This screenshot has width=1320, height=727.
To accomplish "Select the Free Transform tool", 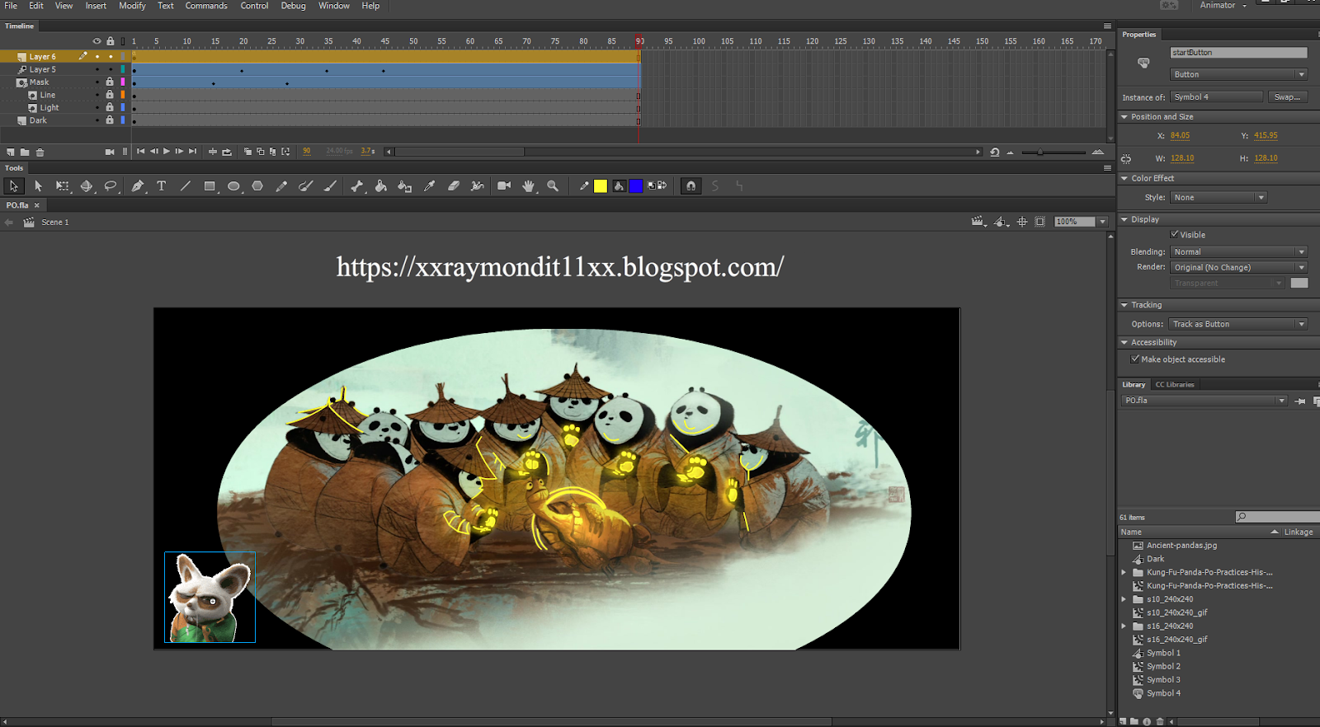I will tap(62, 186).
